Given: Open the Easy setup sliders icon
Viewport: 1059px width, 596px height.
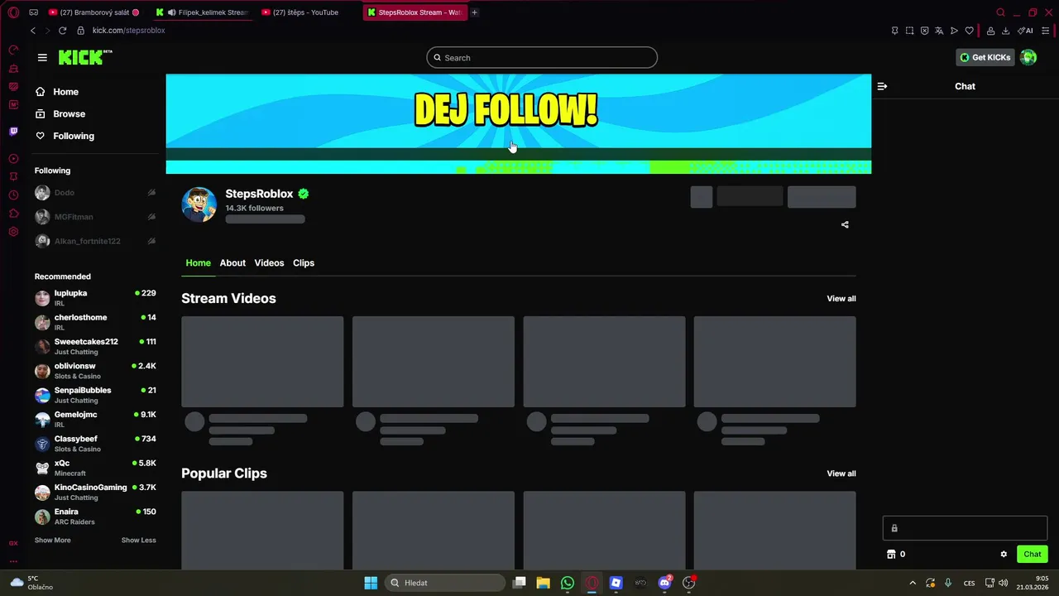Looking at the screenshot, I should [1046, 31].
